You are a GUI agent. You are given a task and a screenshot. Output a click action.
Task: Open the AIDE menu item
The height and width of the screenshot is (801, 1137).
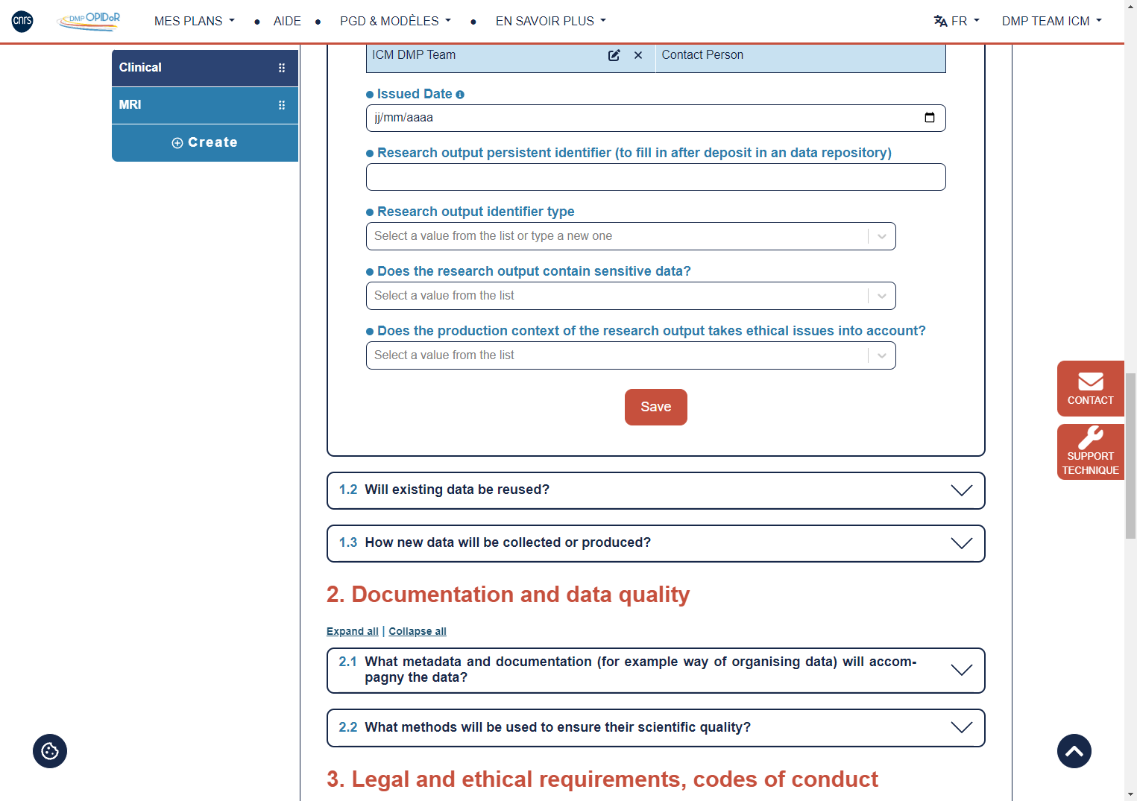[287, 21]
